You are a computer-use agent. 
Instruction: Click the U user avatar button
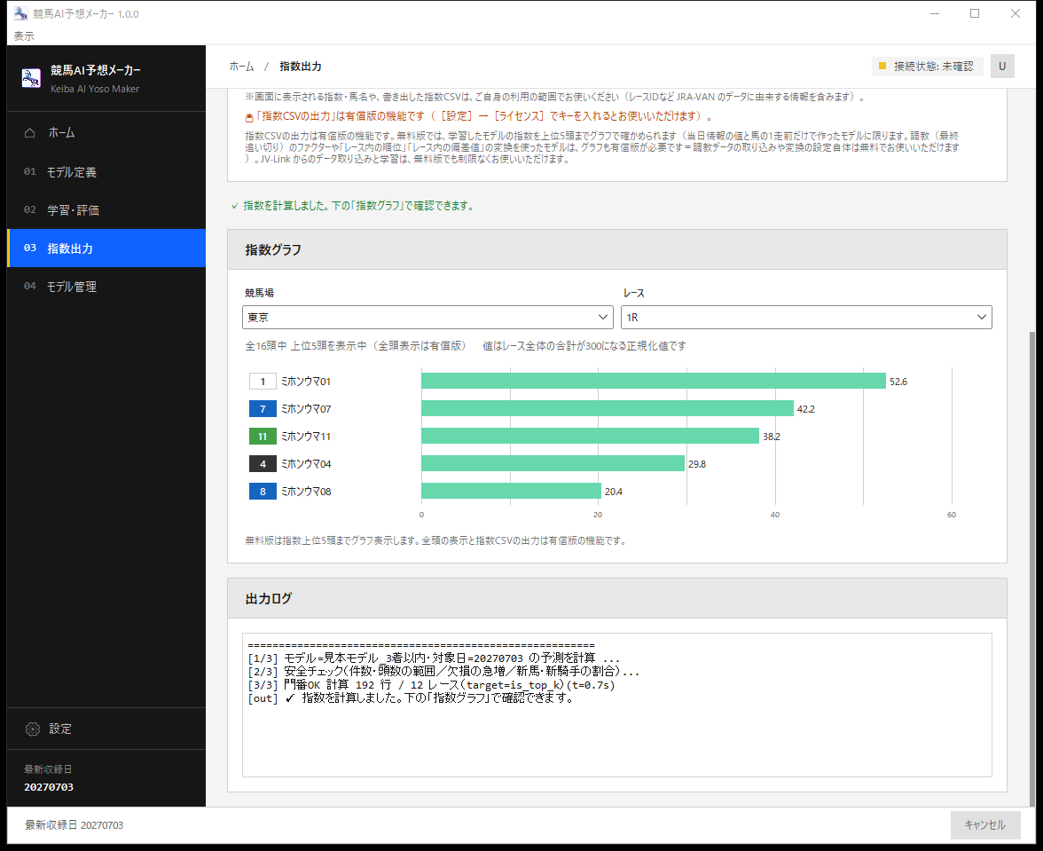pos(1002,66)
